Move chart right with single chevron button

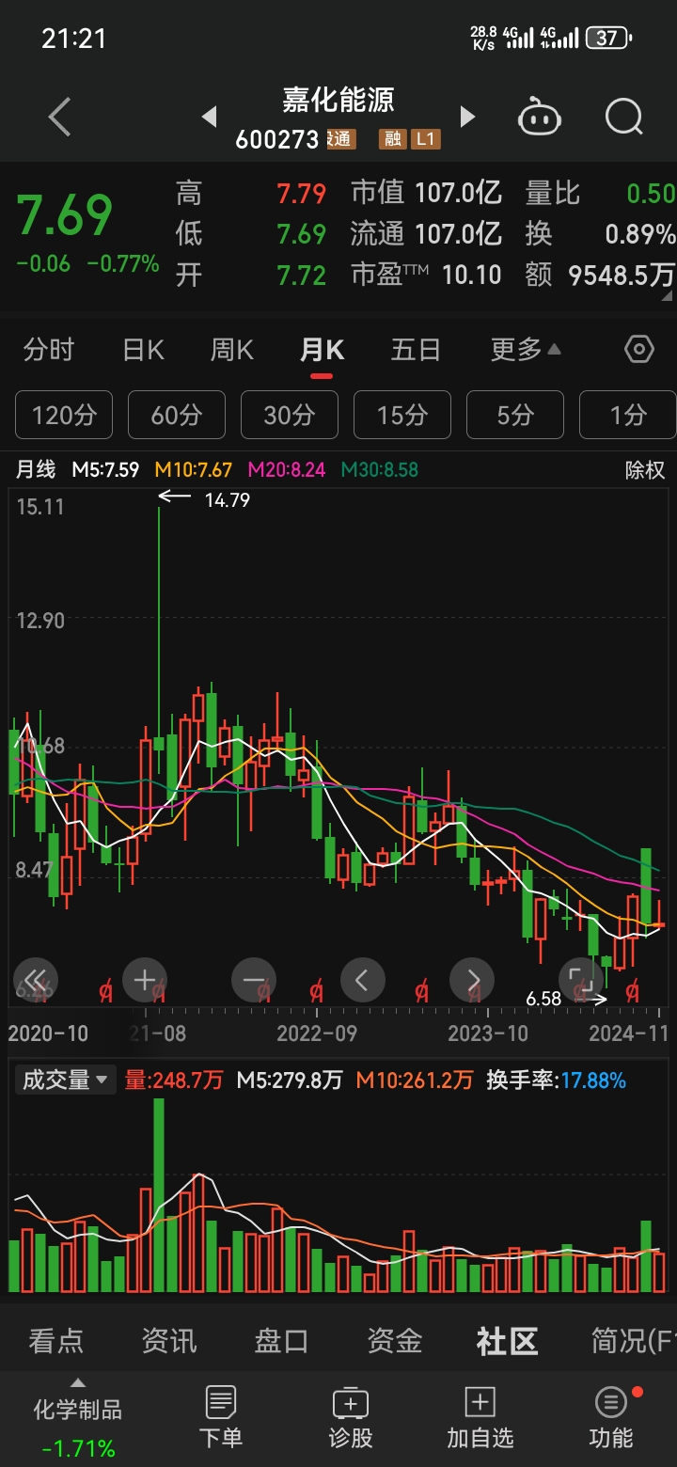472,980
